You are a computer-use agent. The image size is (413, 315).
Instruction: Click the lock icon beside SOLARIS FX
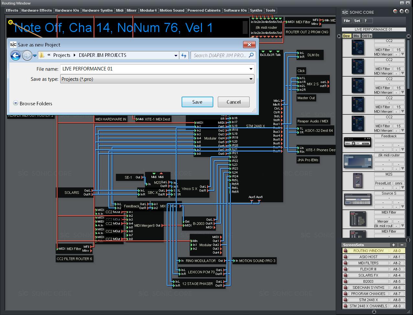[x=345, y=275]
